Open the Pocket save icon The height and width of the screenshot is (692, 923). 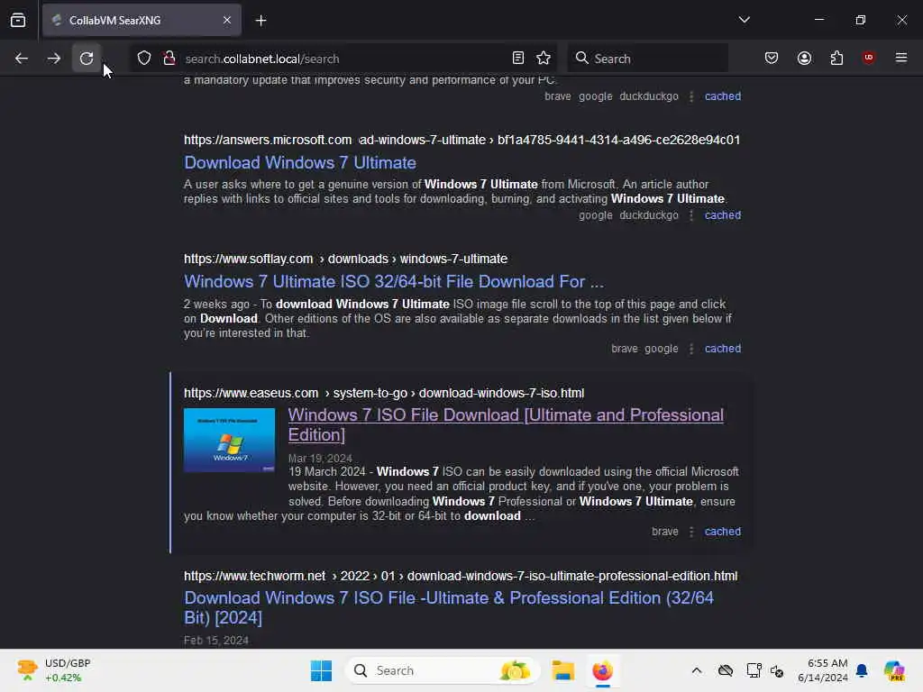tap(772, 58)
